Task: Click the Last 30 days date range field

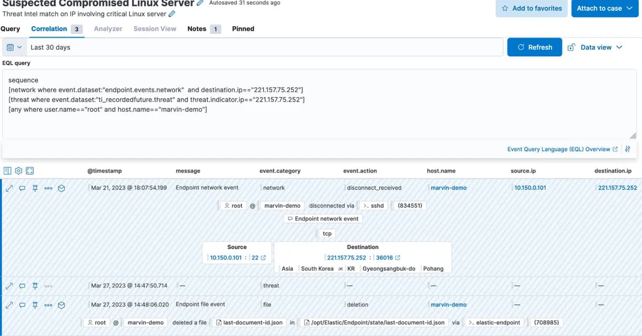Action: coord(265,47)
